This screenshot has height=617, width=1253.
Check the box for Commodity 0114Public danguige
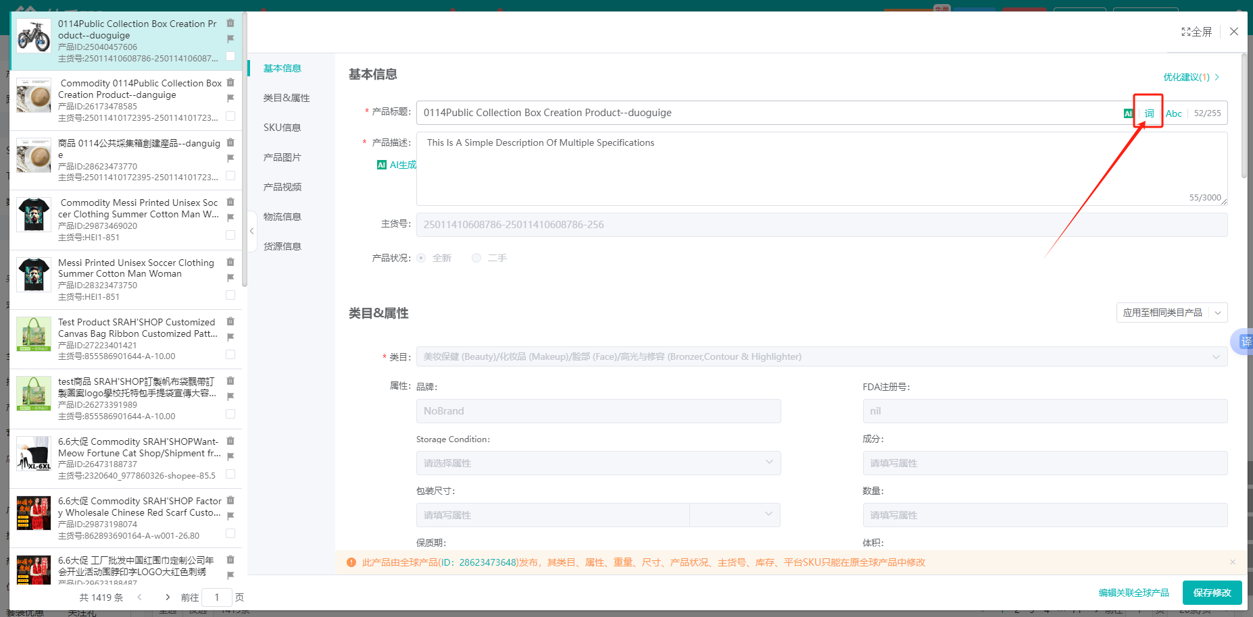pyautogui.click(x=230, y=116)
